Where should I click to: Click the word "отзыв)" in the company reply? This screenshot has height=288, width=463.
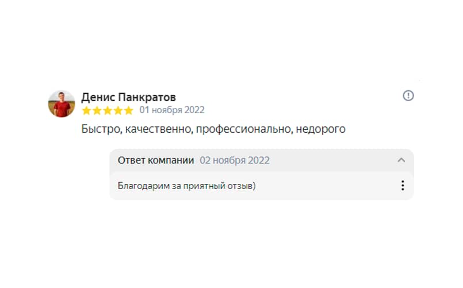242,186
